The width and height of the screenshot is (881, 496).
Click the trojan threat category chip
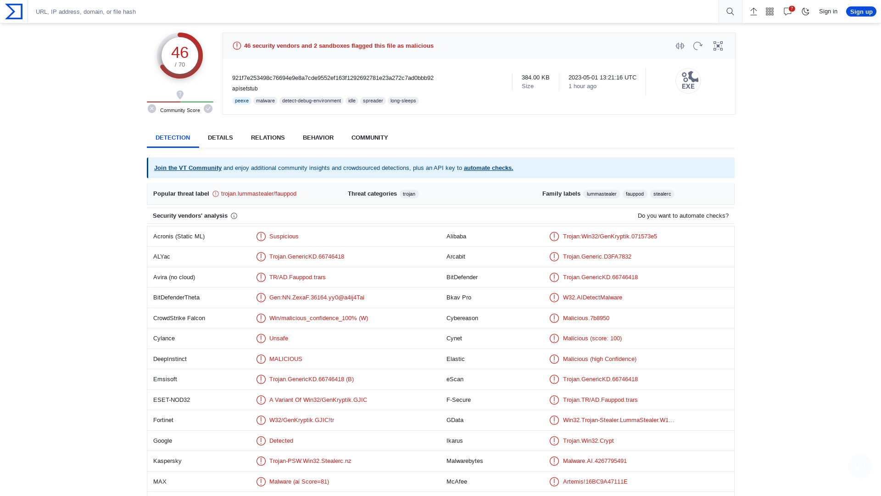[409, 194]
